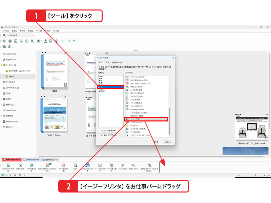Click ヘルプ(H) button in dialog
Image resolution: width=271 pixels, height=203 pixels.
[x=167, y=142]
